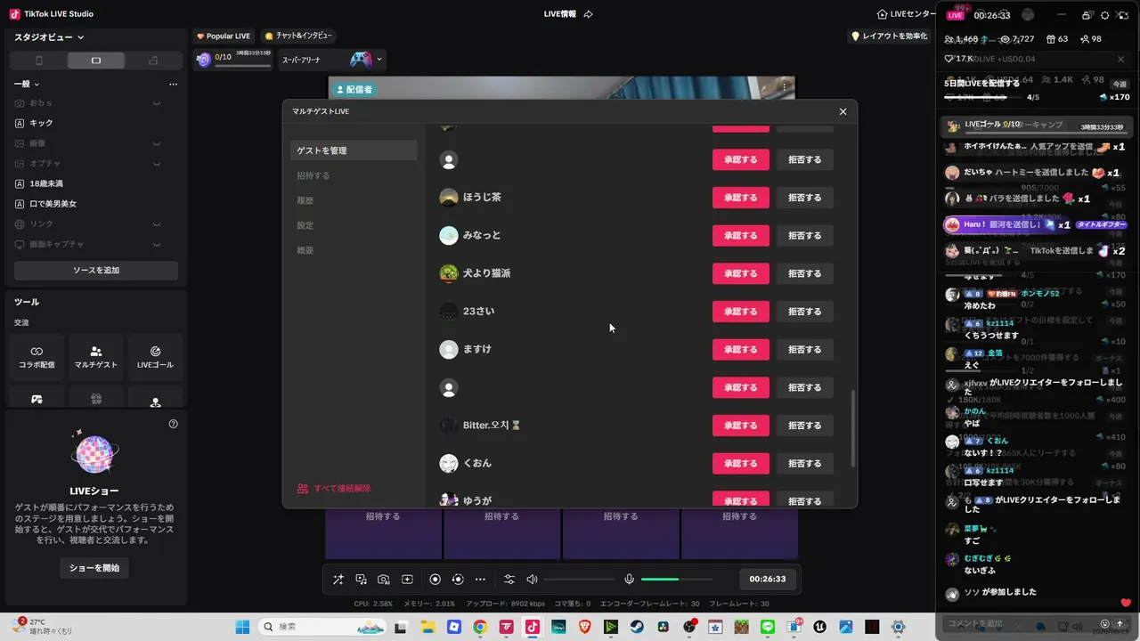Open the Popular LIVE tag
This screenshot has height=641, width=1140.
[x=224, y=37]
